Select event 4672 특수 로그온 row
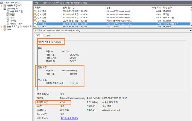This screenshot has height=121, width=192. [x=112, y=17]
